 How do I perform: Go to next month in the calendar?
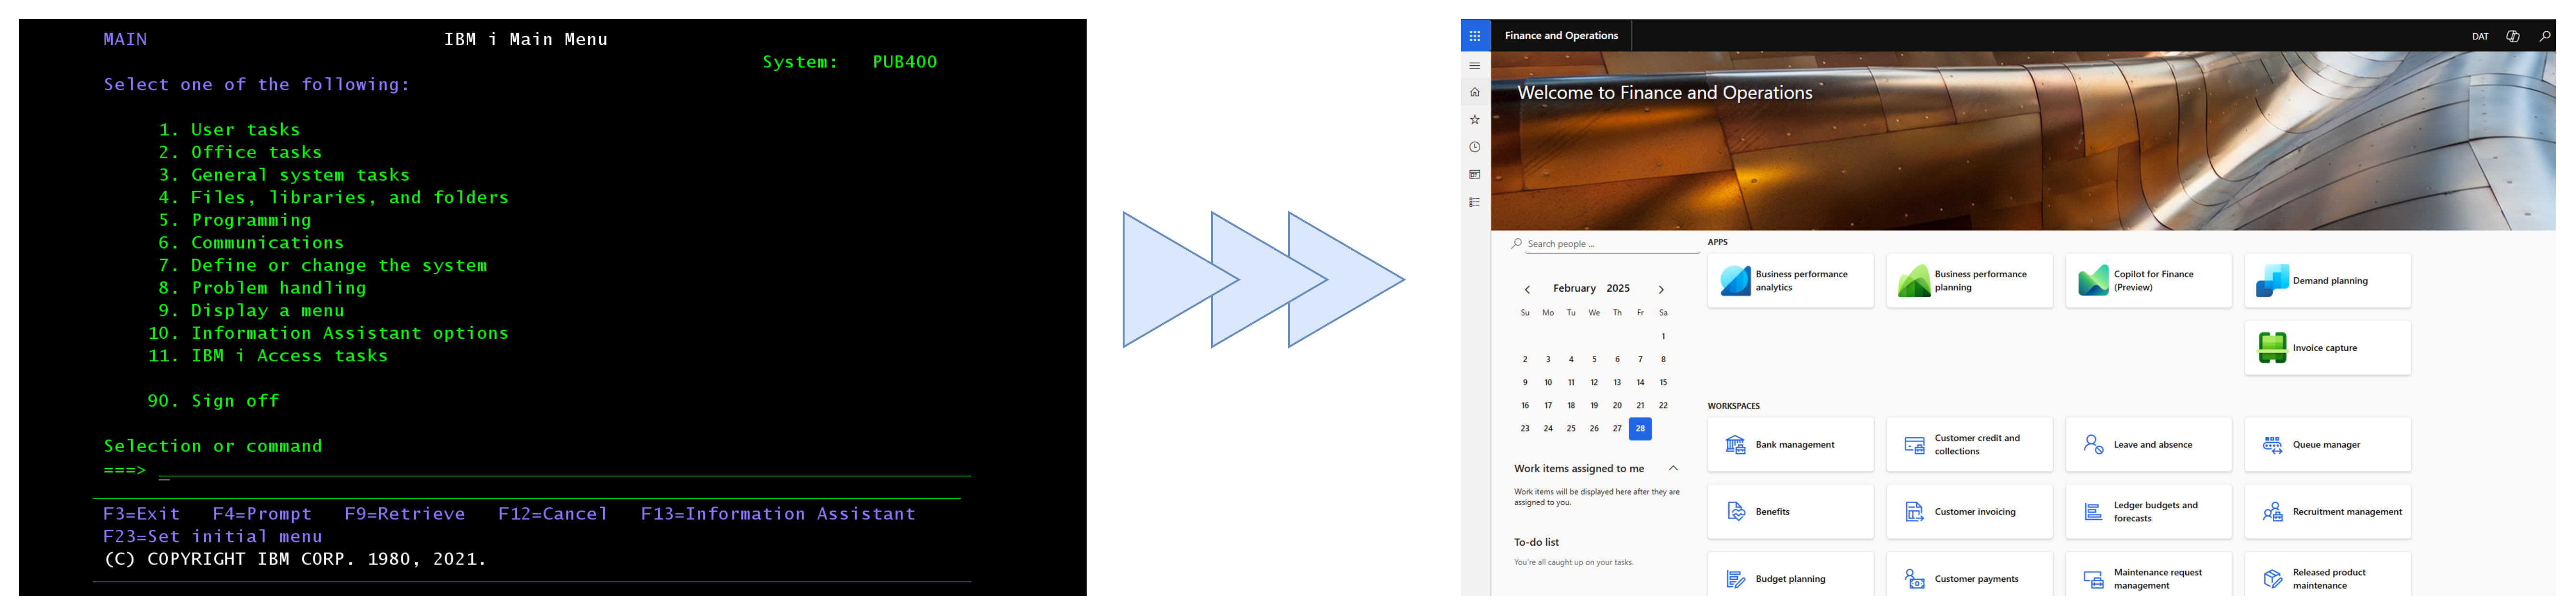click(1662, 288)
